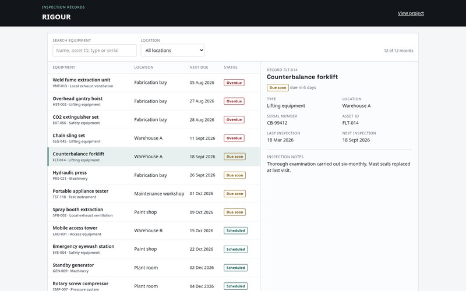Click the 02 Dec 2026 due date
466x291 pixels.
(x=202, y=268)
